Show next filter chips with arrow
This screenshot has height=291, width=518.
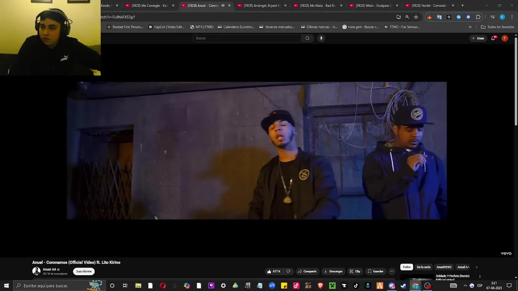(476, 267)
